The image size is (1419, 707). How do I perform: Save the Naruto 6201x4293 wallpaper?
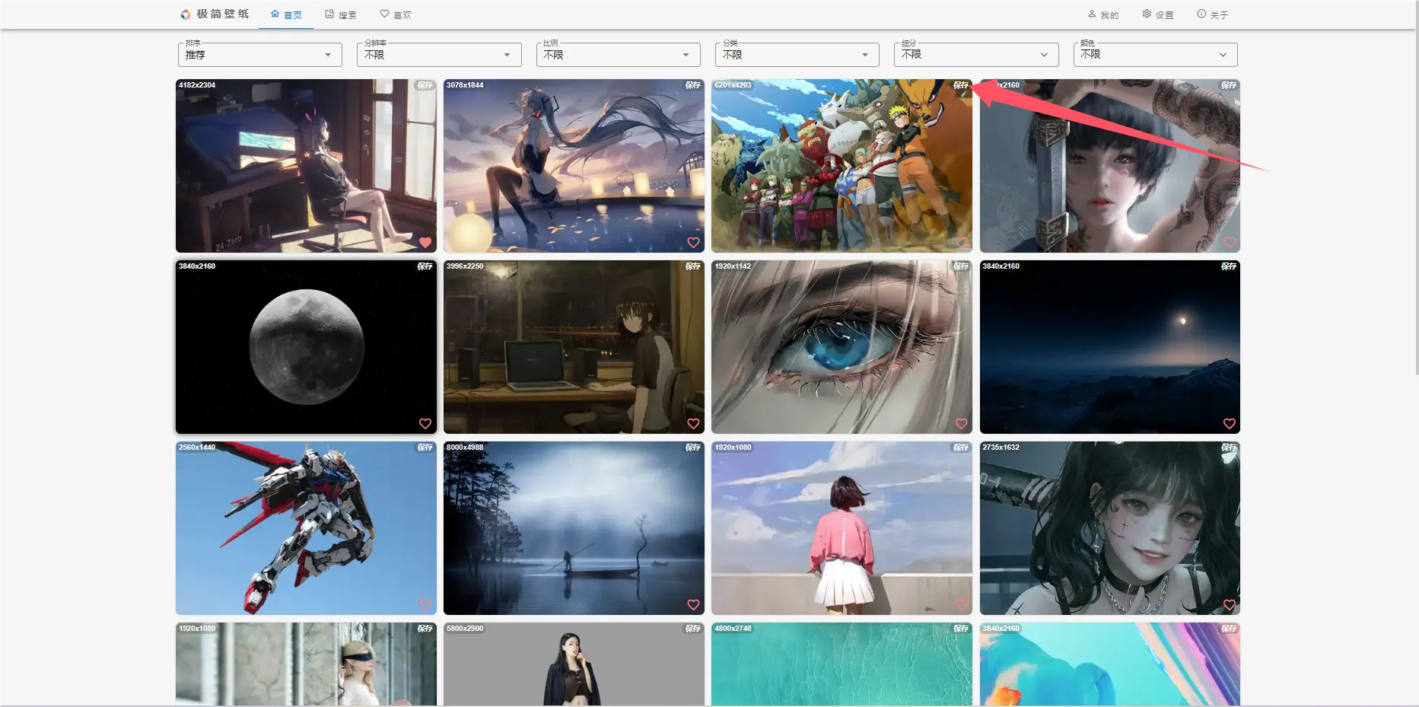coord(961,85)
